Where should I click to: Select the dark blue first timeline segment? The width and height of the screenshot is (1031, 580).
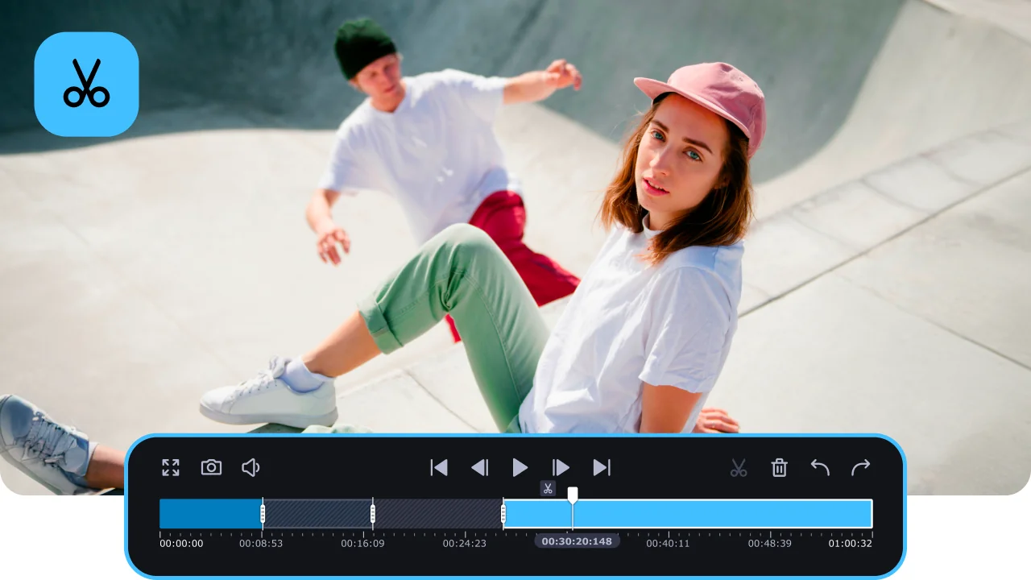(x=209, y=513)
